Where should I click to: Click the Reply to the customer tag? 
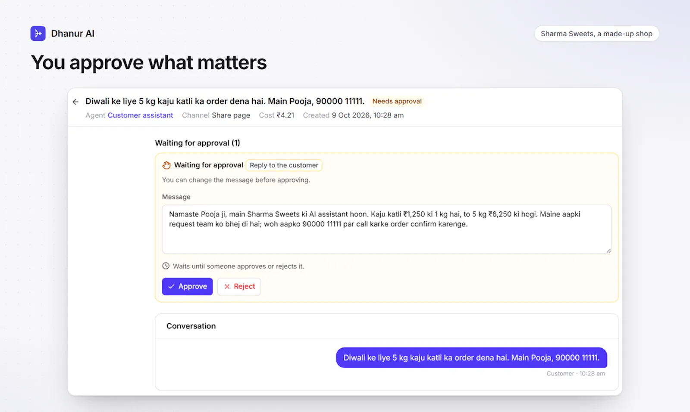pos(284,165)
